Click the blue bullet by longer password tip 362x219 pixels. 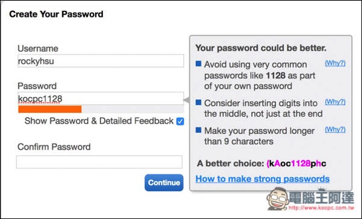(199, 130)
